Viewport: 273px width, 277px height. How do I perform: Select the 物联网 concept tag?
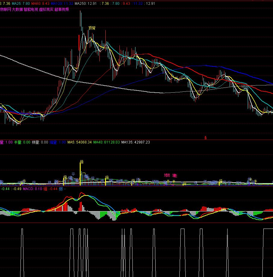tap(5, 9)
